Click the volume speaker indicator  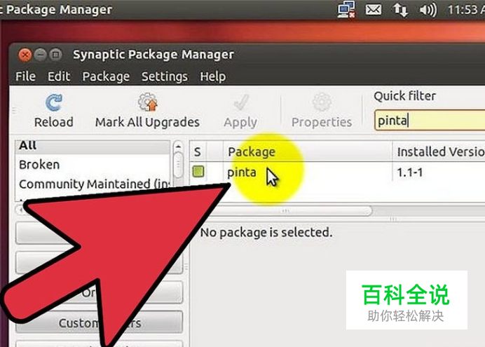tap(428, 11)
